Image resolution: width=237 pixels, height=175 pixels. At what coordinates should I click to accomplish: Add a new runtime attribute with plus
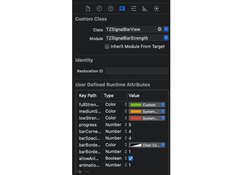80,172
